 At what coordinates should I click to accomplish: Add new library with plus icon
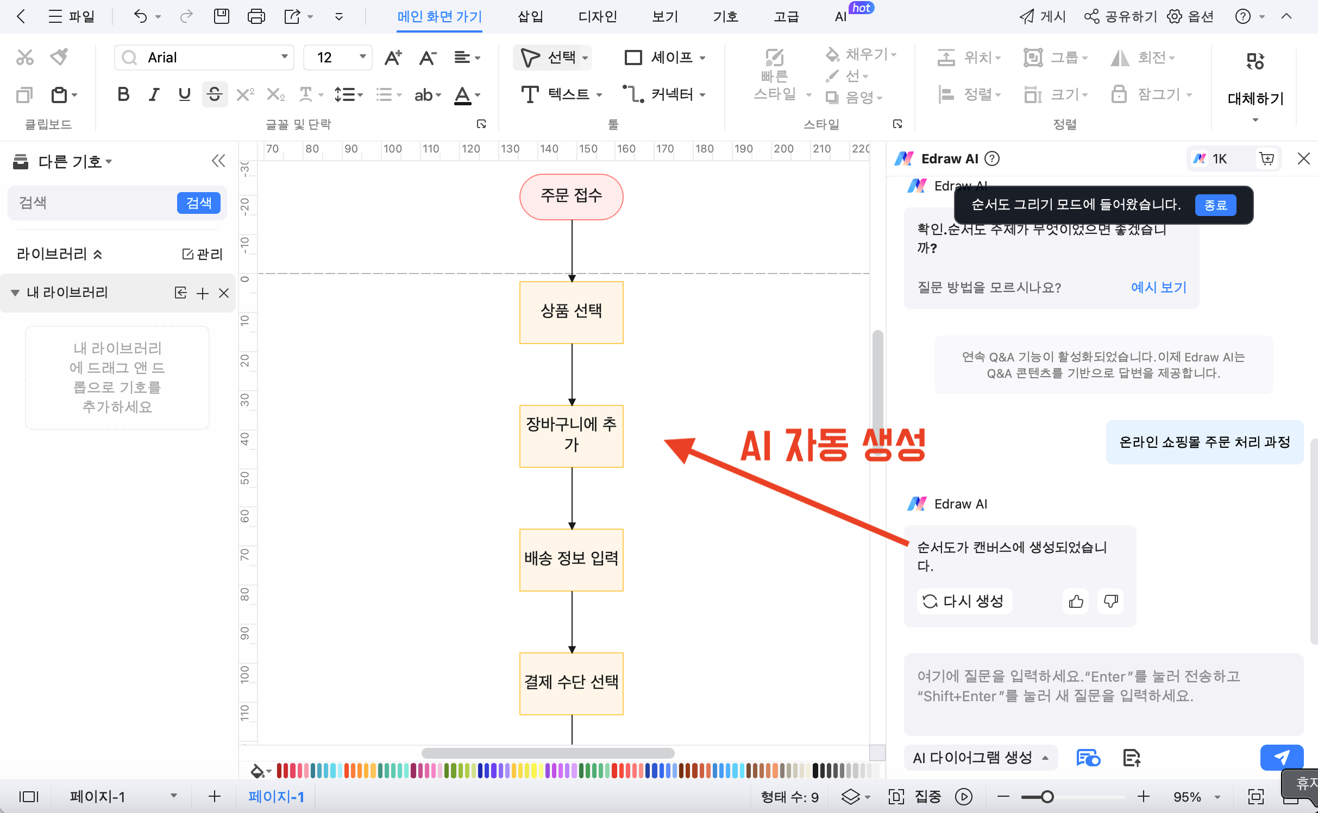tap(203, 294)
